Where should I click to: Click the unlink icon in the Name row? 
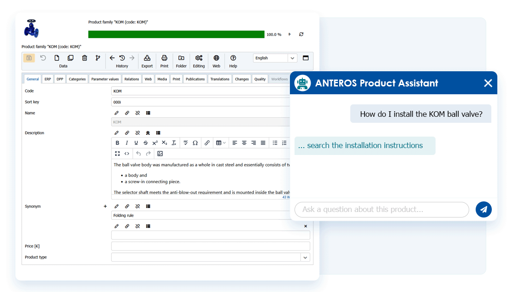pos(138,113)
